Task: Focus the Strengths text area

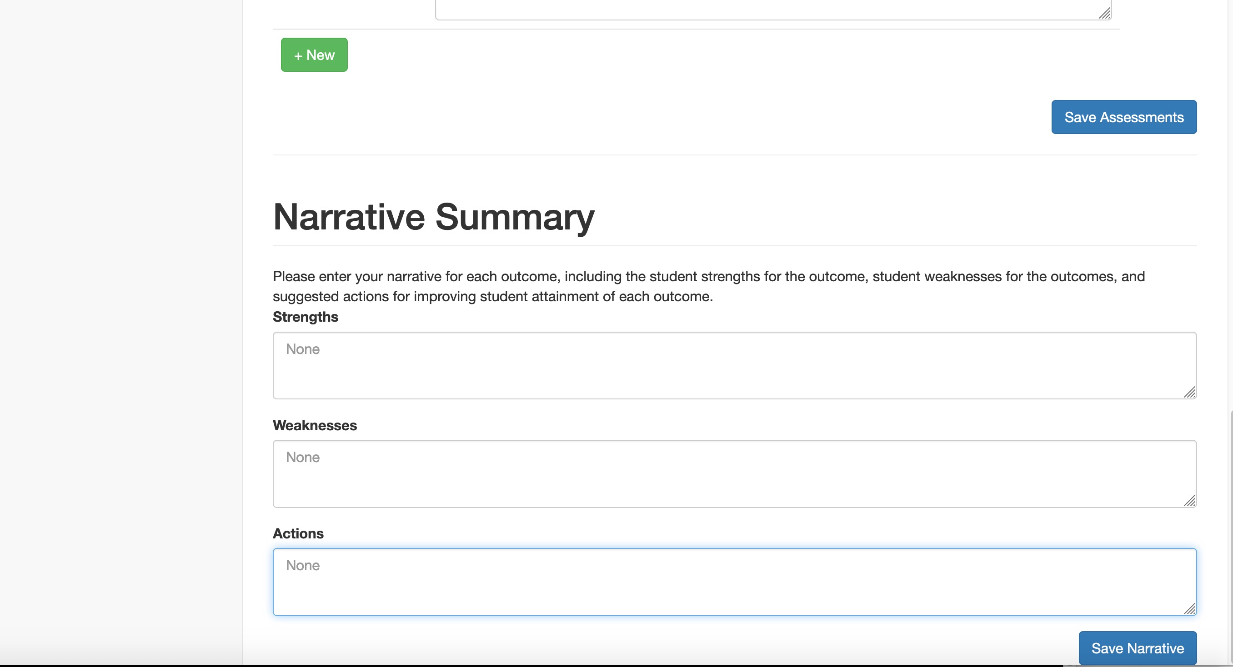Action: 735,366
